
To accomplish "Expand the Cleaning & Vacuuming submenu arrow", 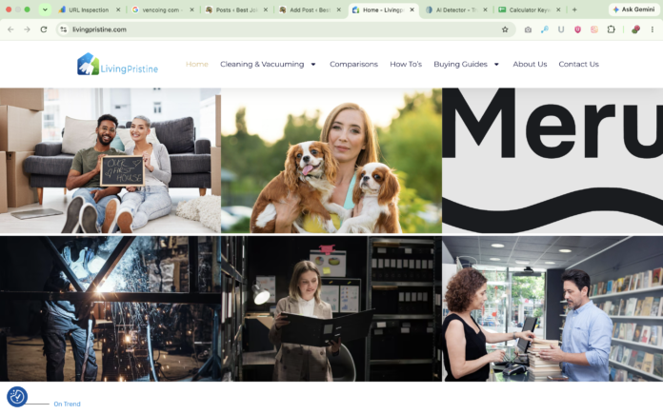I will coord(313,64).
